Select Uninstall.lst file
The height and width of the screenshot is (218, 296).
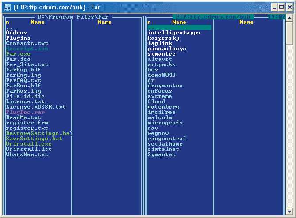(x=29, y=149)
